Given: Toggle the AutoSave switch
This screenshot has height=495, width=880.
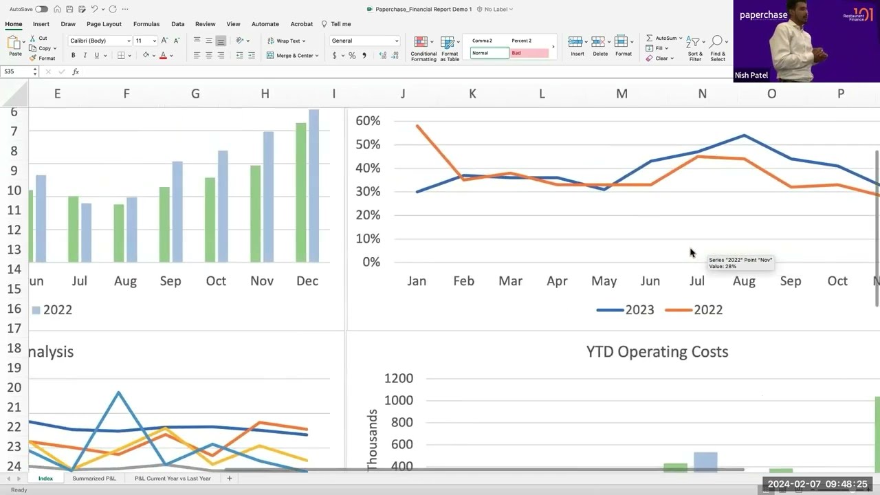Looking at the screenshot, I should pyautogui.click(x=42, y=9).
